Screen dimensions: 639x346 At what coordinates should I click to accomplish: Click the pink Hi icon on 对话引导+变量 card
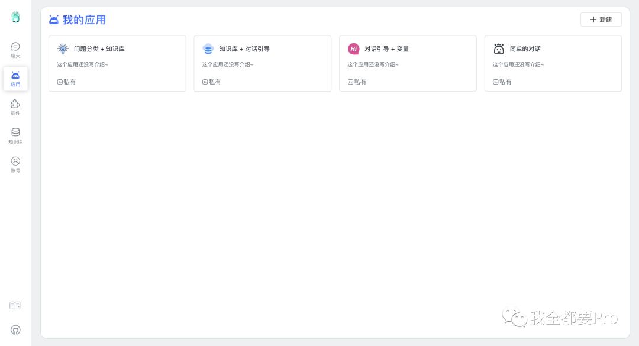[354, 48]
